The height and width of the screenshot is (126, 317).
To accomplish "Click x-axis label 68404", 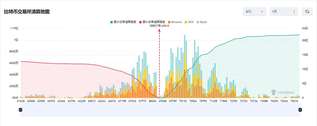I will tap(153, 101).
